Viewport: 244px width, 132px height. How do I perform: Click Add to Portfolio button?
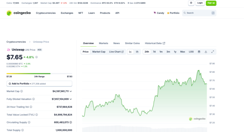click(39, 84)
